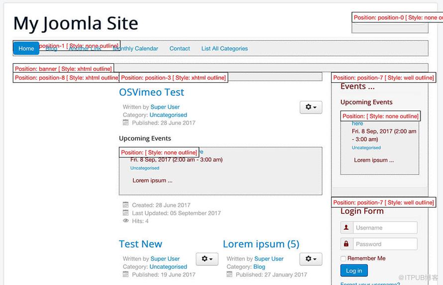Open the Blog category link
This screenshot has width=443, height=285.
tap(259, 267)
